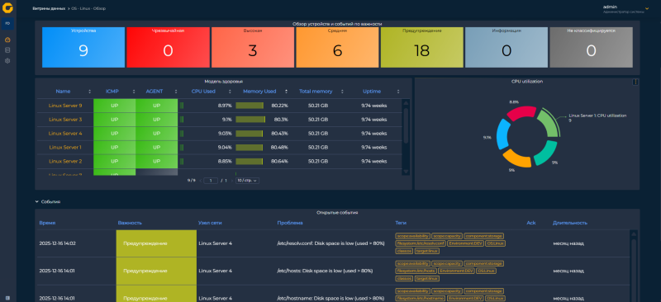
Task: Click the 2025-12-16 14:02 event time
Action: pyautogui.click(x=57, y=243)
